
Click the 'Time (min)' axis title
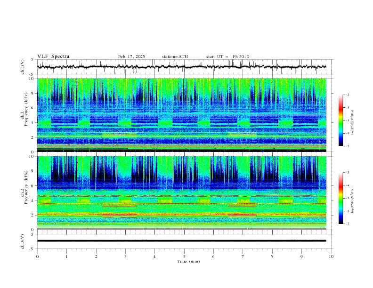pyautogui.click(x=188, y=261)
